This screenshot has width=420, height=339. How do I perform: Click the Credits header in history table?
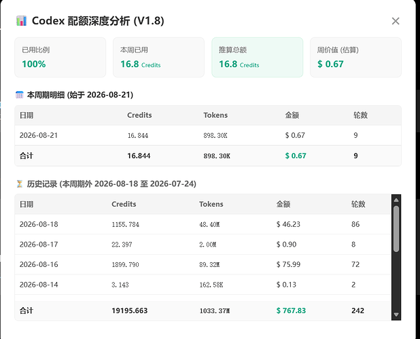pos(124,204)
